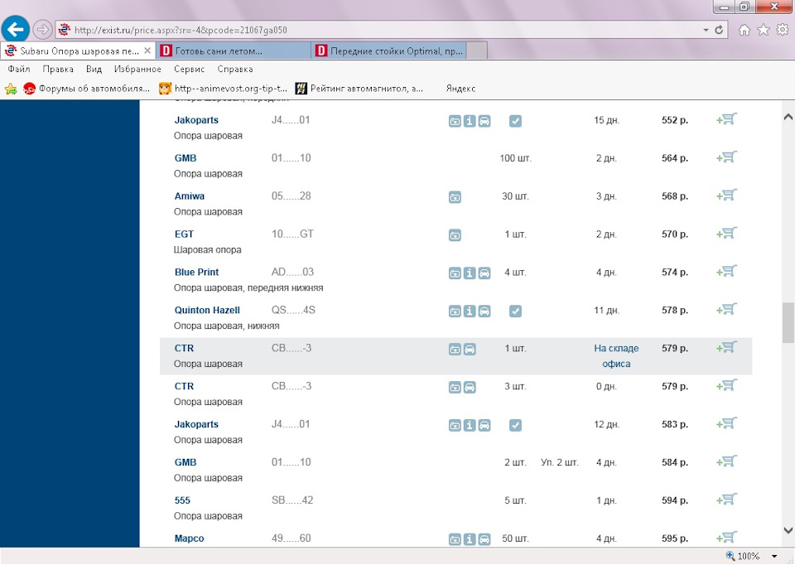795x565 pixels.
Task: Open the Избранное menu
Action: pyautogui.click(x=137, y=69)
